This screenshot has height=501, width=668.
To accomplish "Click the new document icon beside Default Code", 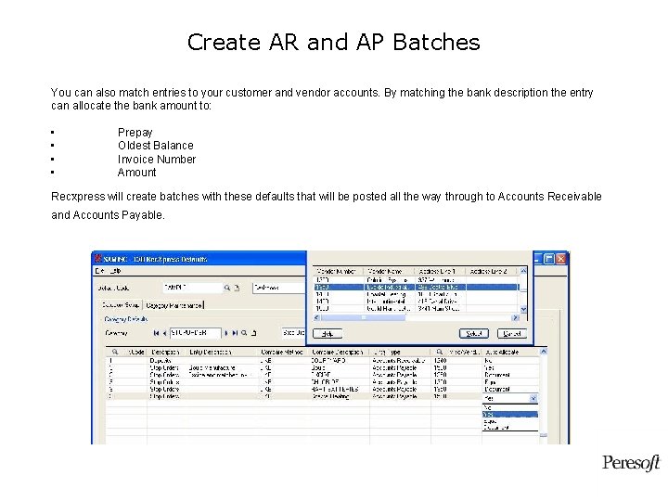I will tap(237, 288).
